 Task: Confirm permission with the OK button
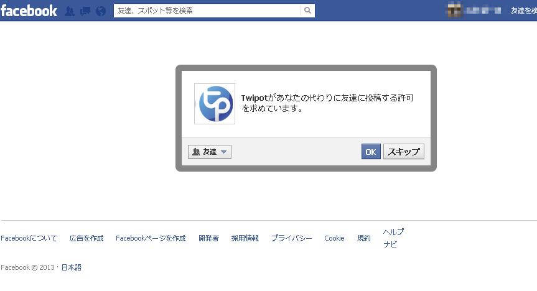[371, 152]
